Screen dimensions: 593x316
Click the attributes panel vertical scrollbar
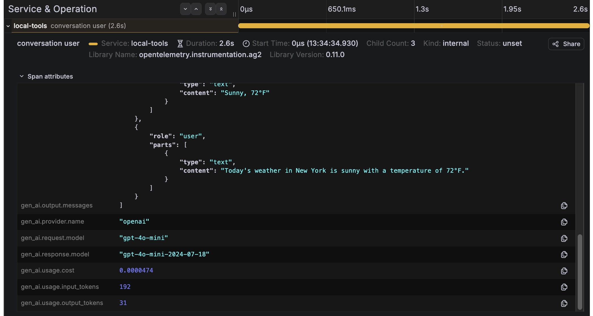pyautogui.click(x=580, y=271)
